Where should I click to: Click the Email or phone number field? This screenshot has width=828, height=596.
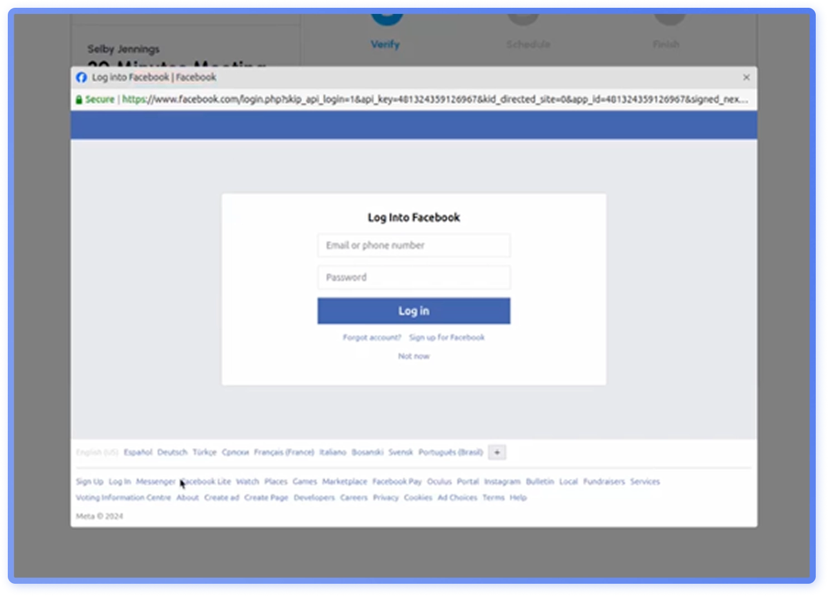pos(413,245)
